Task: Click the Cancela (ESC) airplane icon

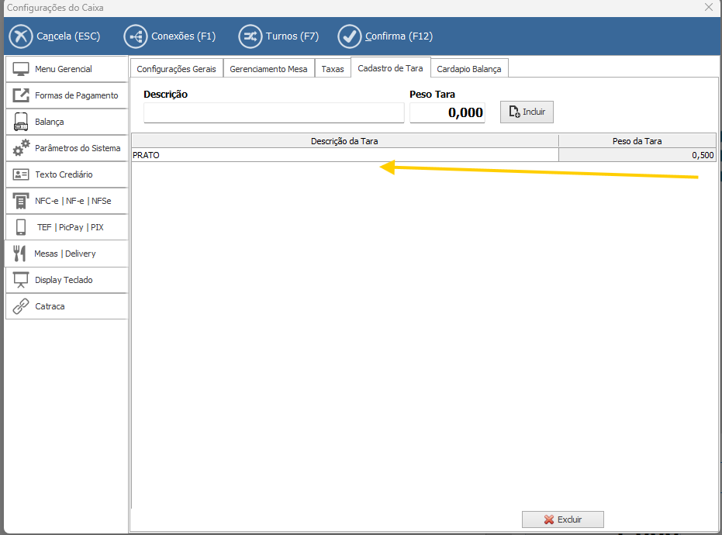Action: click(21, 36)
